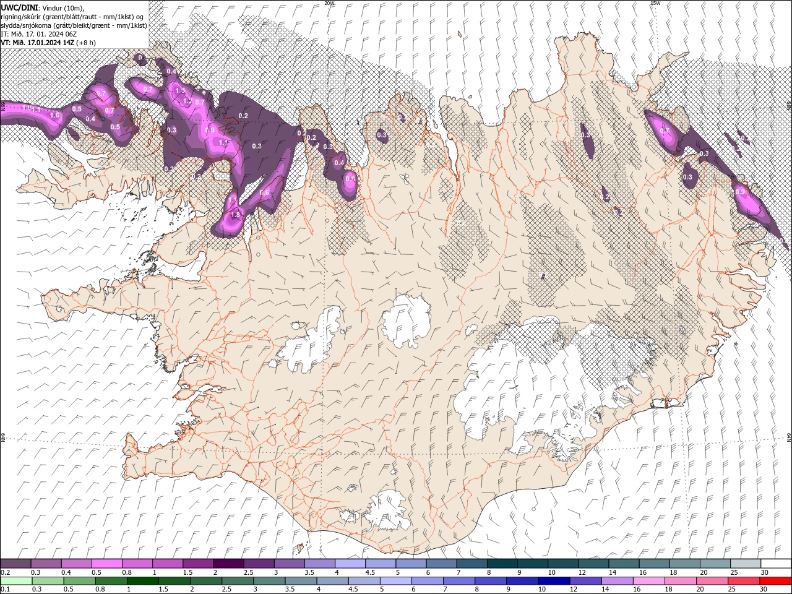Screen dimensions: 792x594
Task: Click the 1.8 precipitation value on the map
Action: [235, 215]
